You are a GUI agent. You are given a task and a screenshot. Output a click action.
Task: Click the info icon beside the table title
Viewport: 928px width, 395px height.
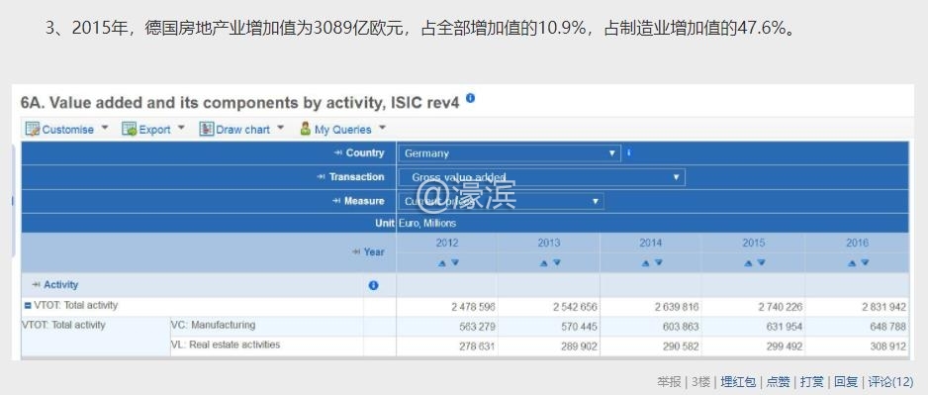click(470, 98)
